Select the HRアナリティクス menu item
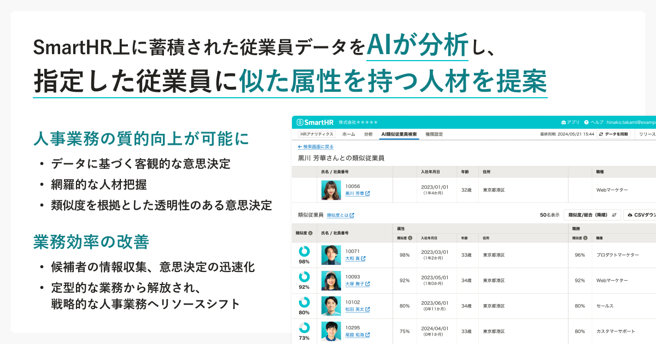The image size is (656, 344). click(317, 134)
